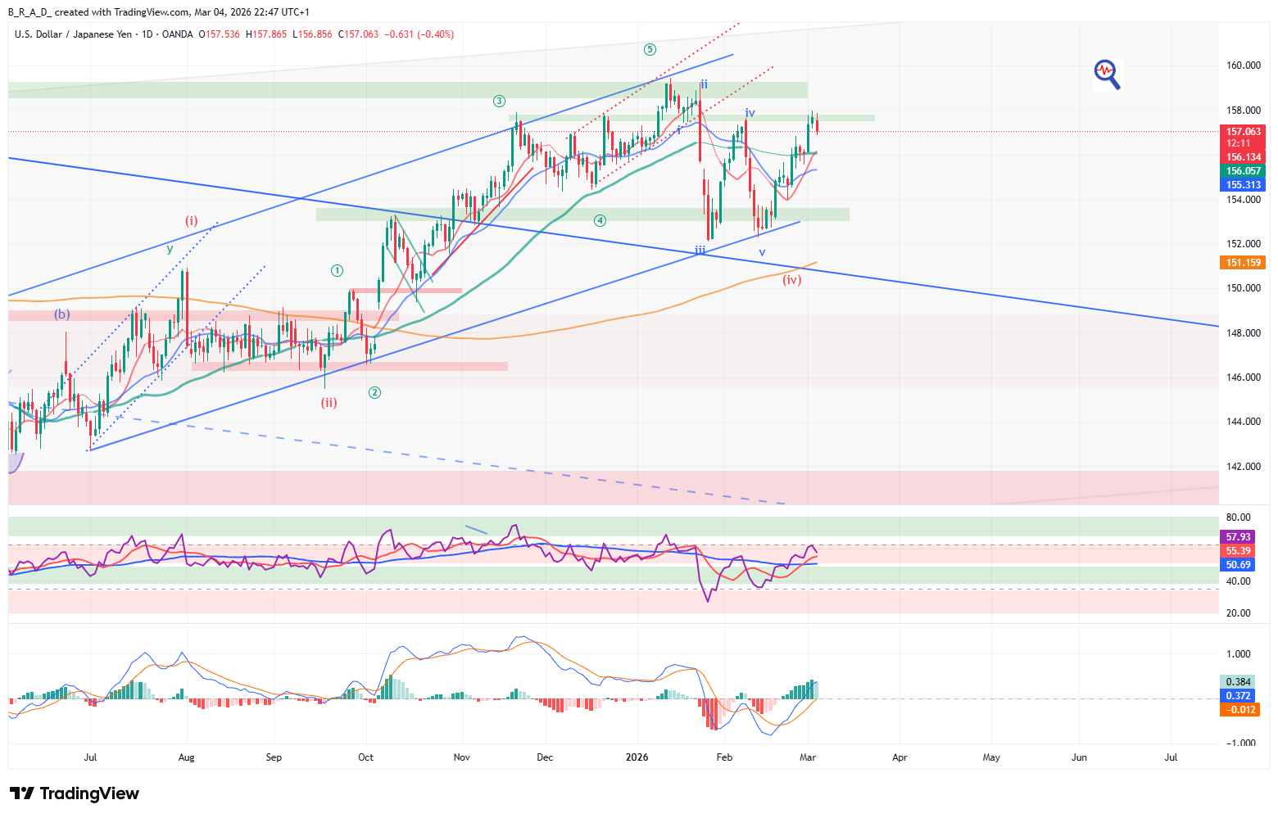The height and width of the screenshot is (818, 1278).
Task: Select the circled 1 wave marker
Action: [337, 270]
